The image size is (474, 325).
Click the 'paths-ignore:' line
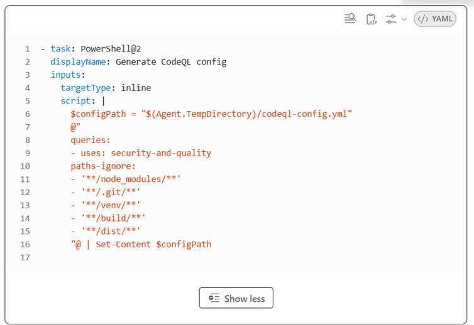pyautogui.click(x=103, y=166)
